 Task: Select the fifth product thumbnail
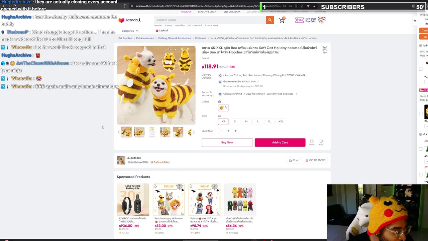(x=178, y=132)
